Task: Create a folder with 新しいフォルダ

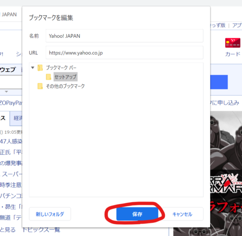Action: 50,214
